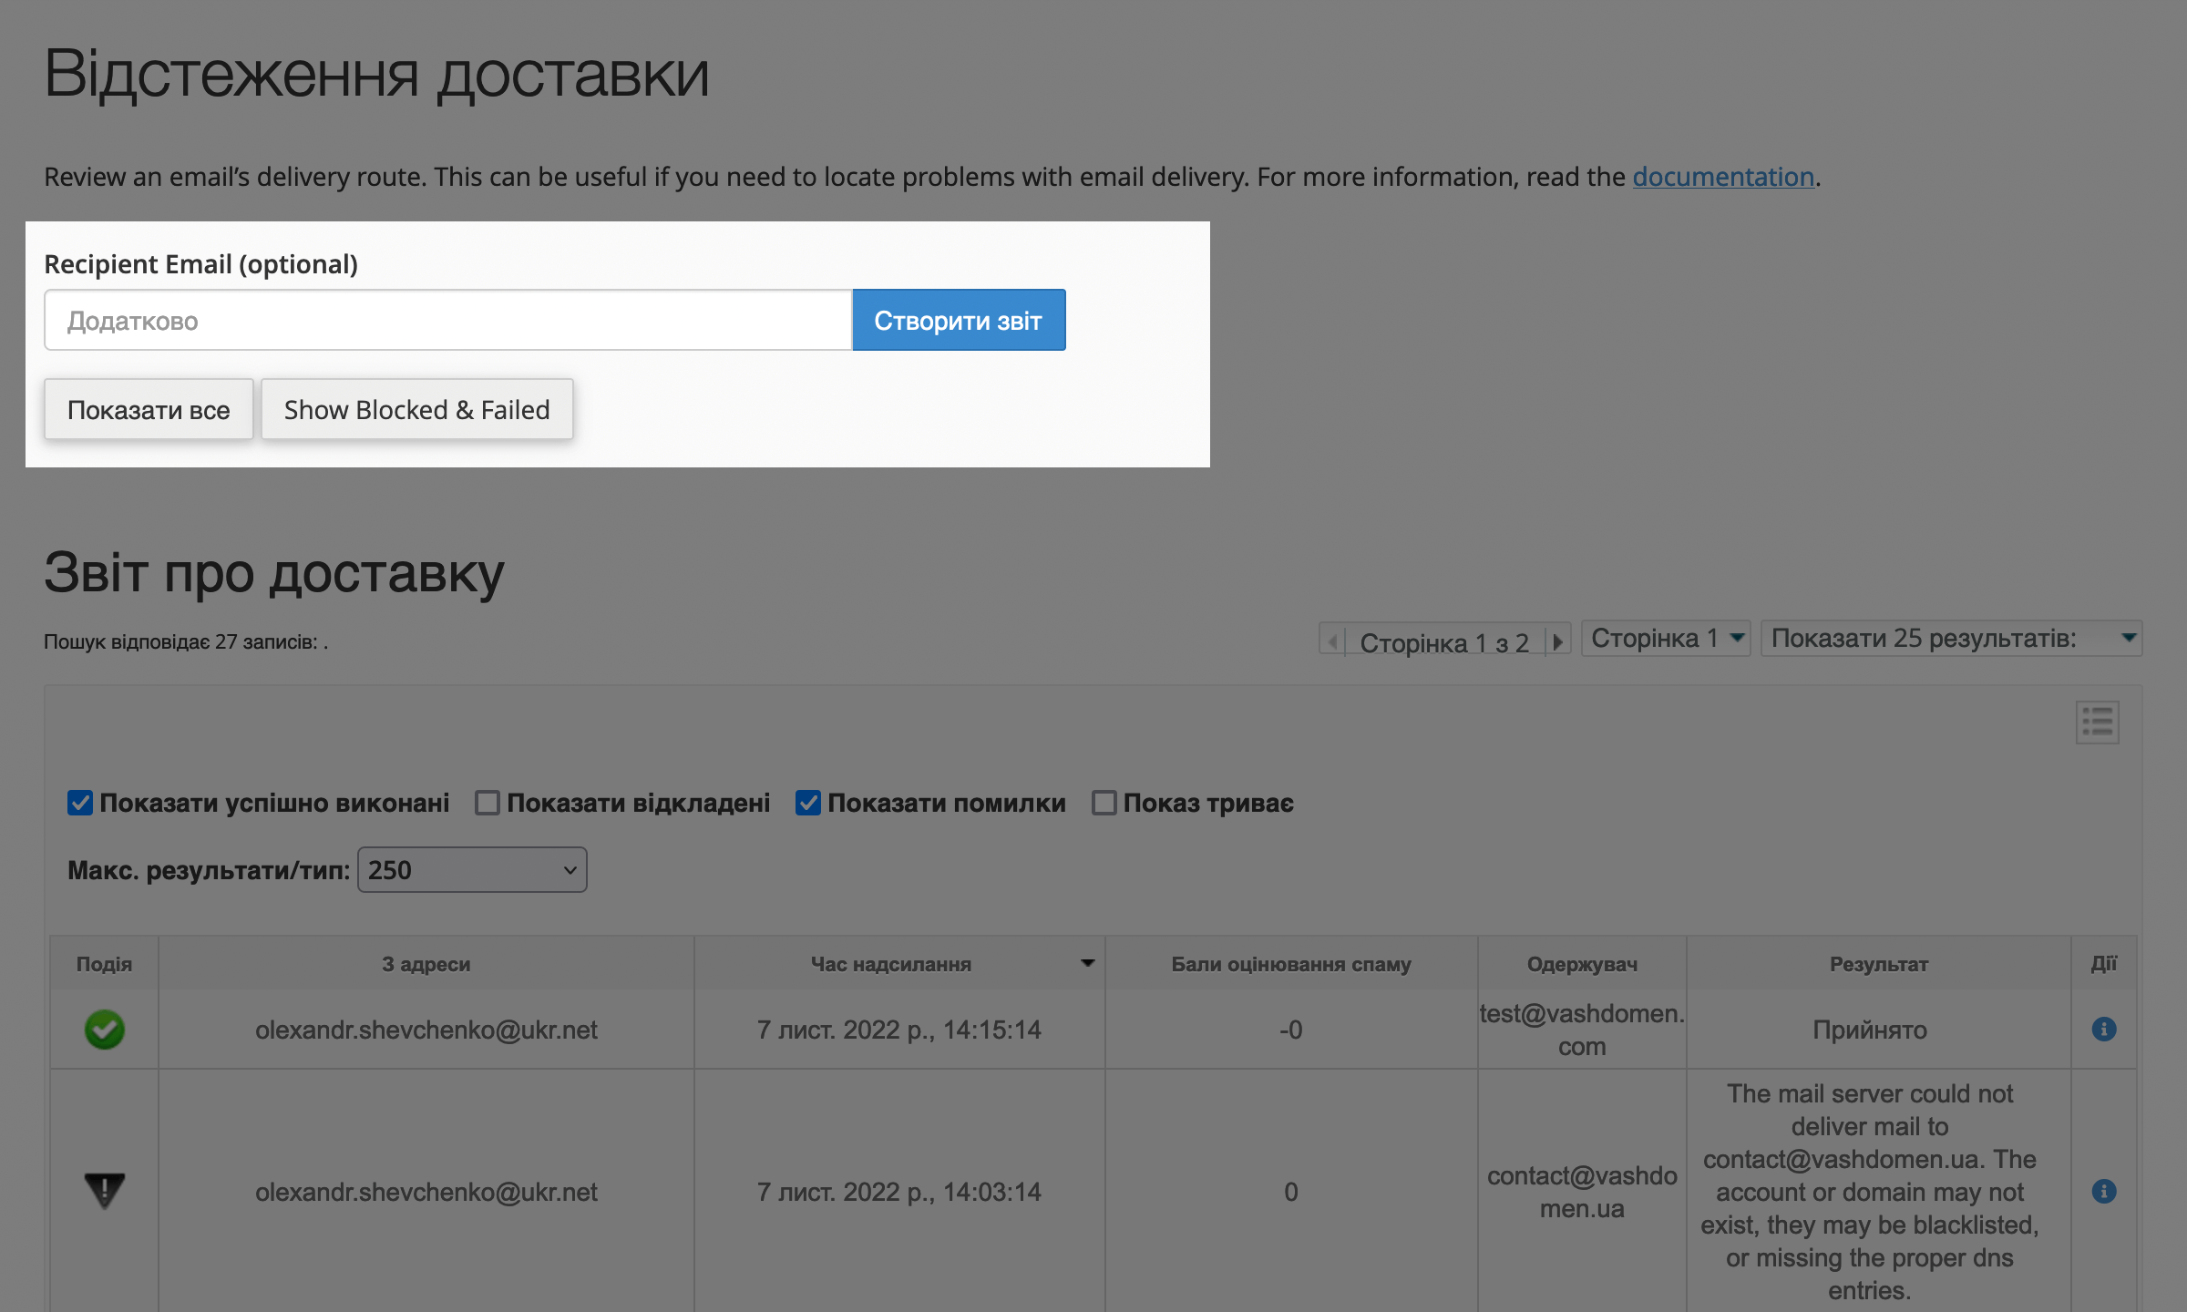Open the Сторінка 1 page selector
Screen dimensions: 2187x1312
(x=1666, y=639)
